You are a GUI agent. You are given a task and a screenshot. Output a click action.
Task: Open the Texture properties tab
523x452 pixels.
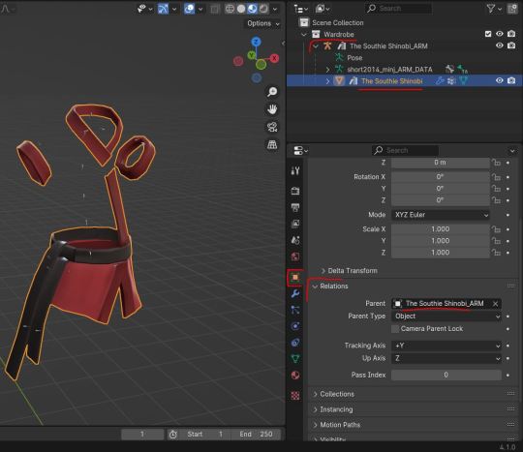(295, 396)
